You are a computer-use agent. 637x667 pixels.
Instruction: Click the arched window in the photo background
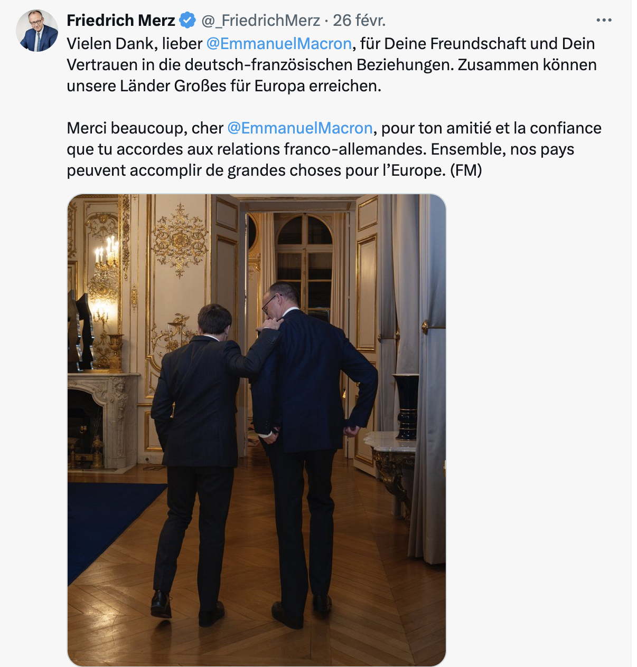(304, 264)
